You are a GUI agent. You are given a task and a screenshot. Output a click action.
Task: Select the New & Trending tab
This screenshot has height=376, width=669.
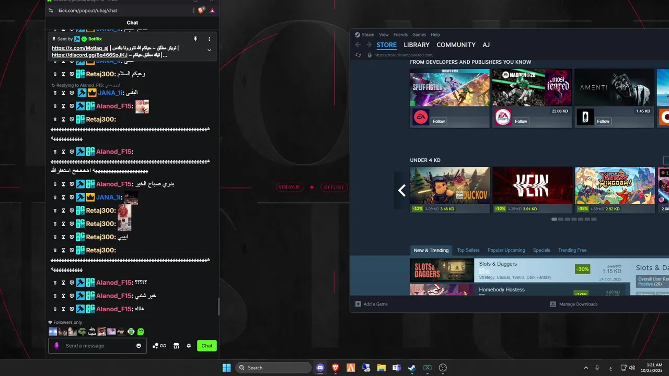431,250
